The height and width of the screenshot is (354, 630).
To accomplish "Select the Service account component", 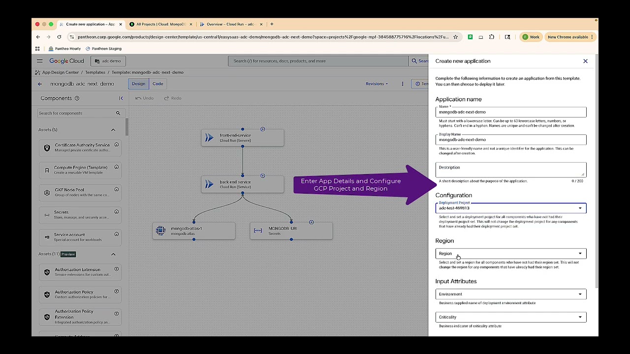I will coord(80,237).
